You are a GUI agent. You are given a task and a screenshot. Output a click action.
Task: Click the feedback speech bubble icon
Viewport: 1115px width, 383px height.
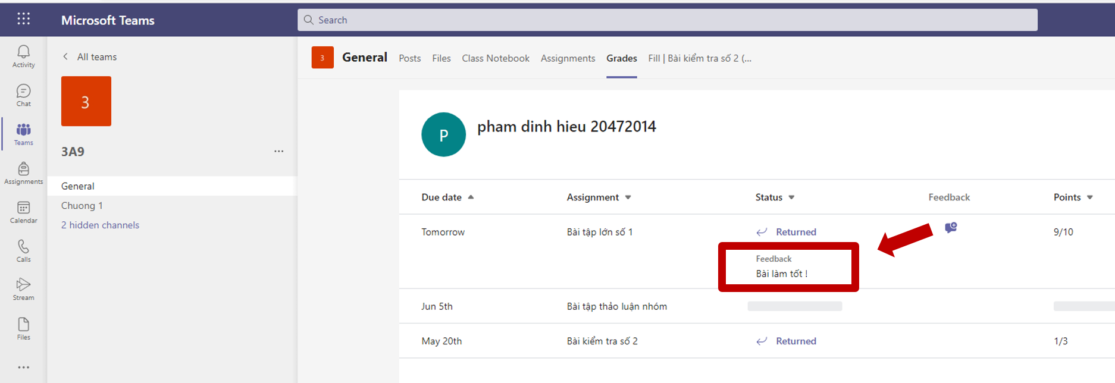pyautogui.click(x=951, y=228)
